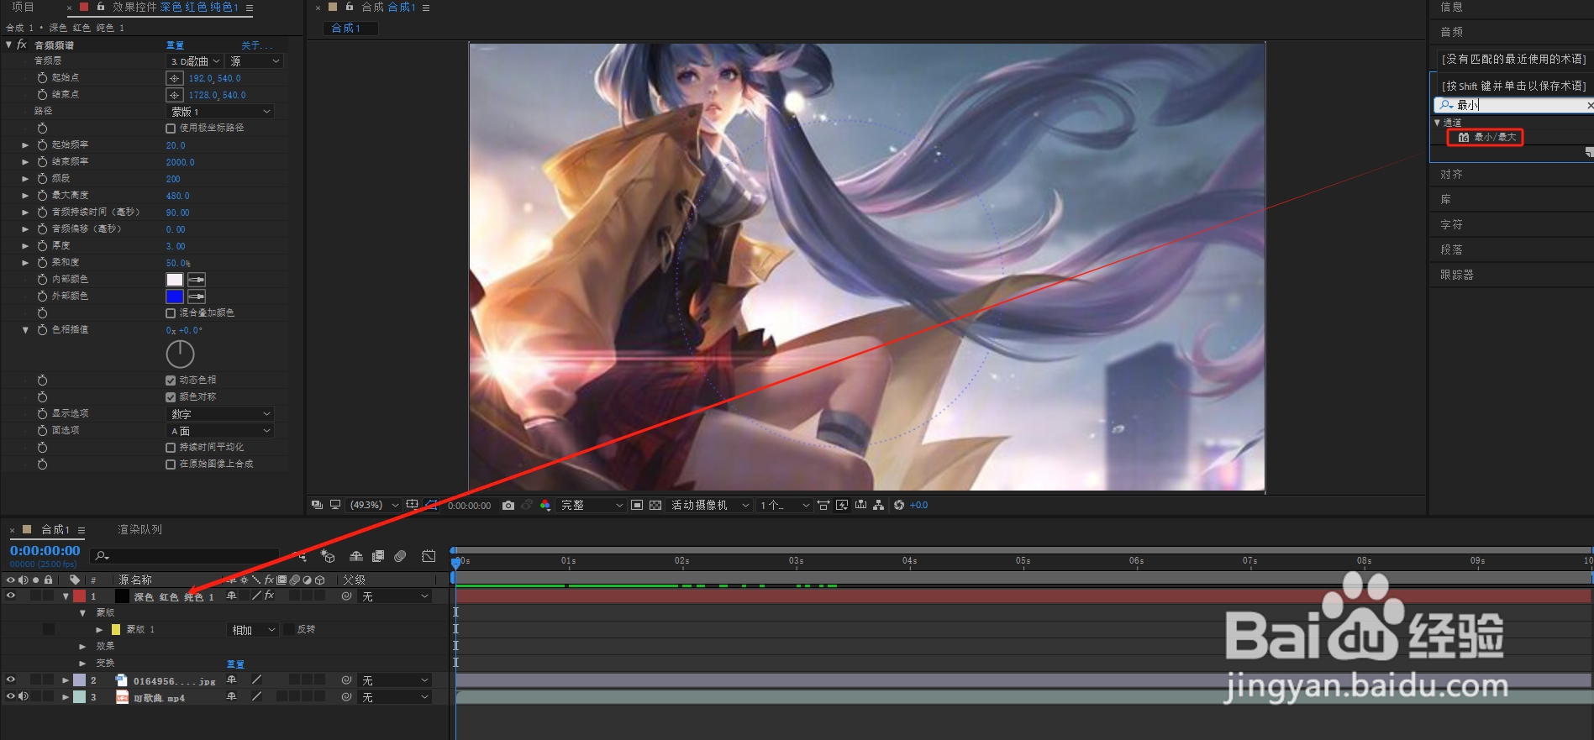Click eyedropper next to 内部颜色
This screenshot has width=1594, height=740.
(x=197, y=280)
